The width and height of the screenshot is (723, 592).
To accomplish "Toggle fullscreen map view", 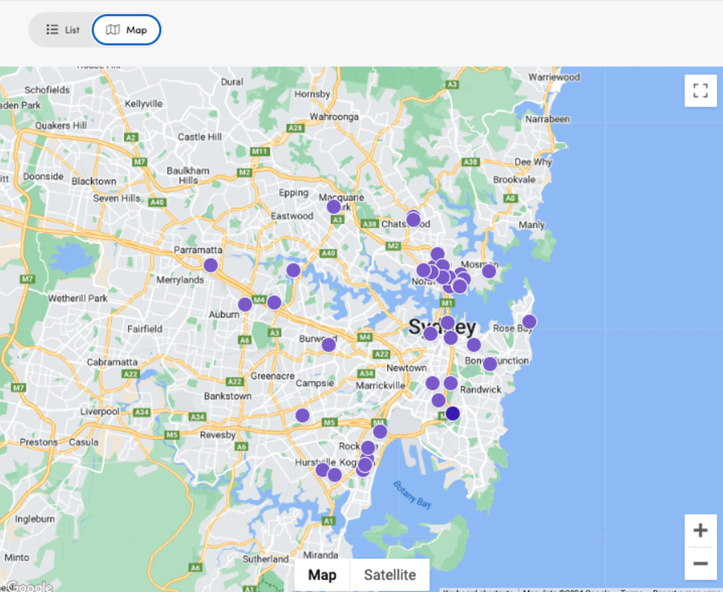I will (701, 90).
